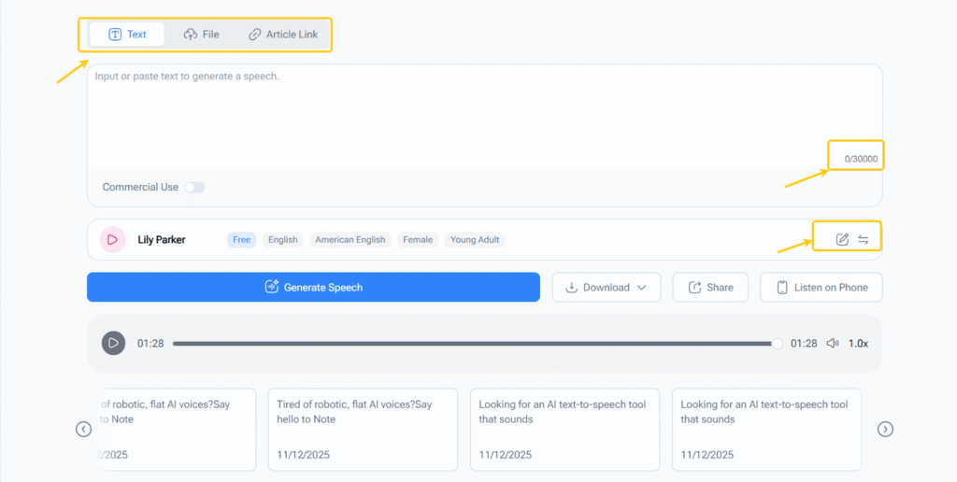Switch to the Article Link tab
Viewport: 957px width, 482px height.
point(282,35)
